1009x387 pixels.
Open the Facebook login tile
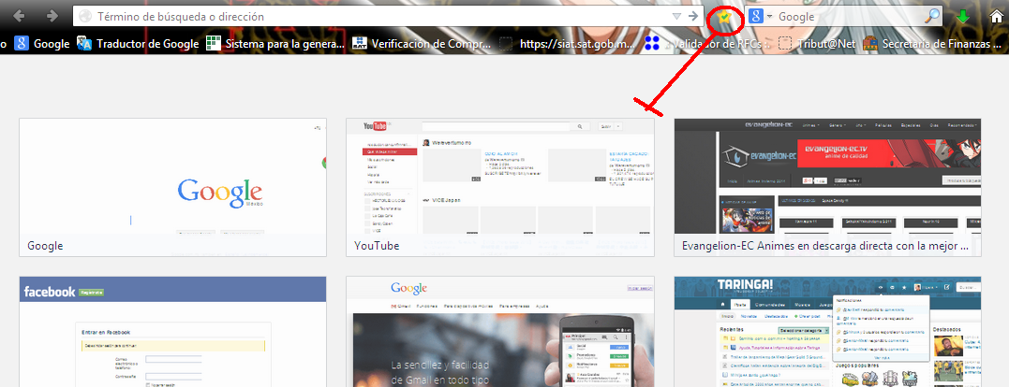173,332
